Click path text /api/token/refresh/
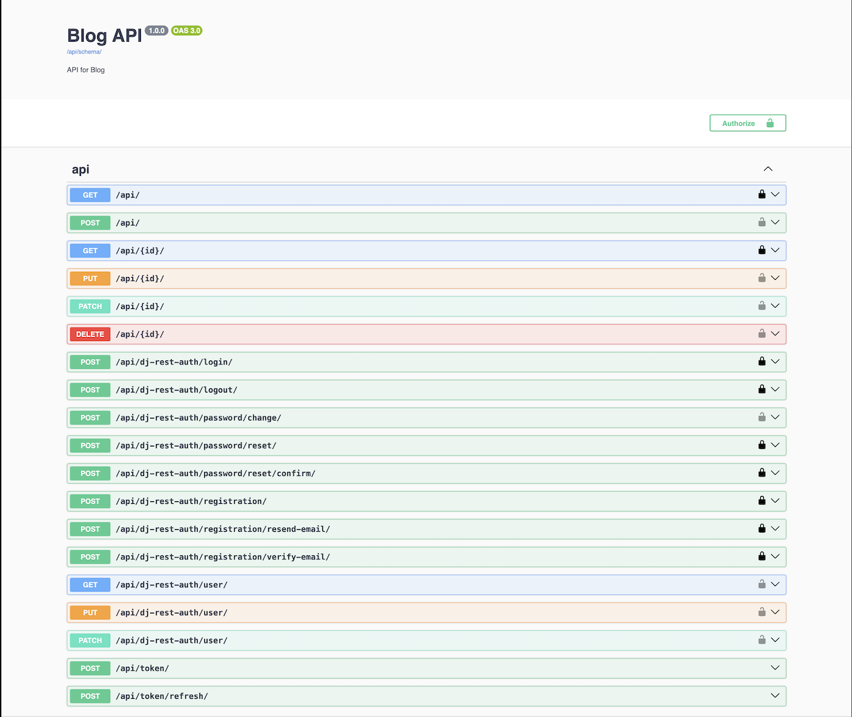The image size is (852, 717). click(162, 696)
